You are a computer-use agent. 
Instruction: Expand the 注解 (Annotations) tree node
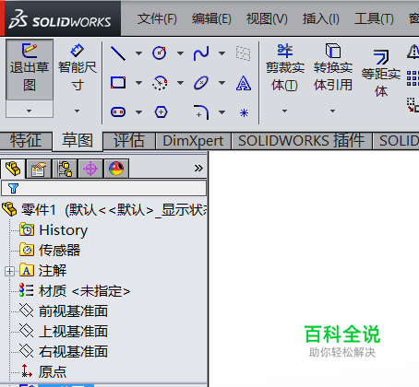pyautogui.click(x=9, y=271)
